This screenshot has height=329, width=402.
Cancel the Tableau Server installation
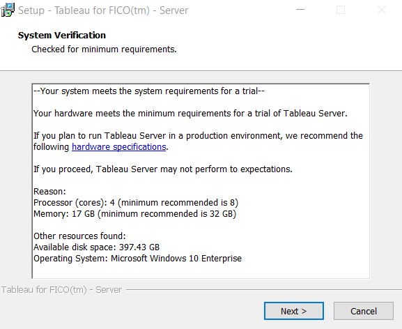pyautogui.click(x=364, y=311)
